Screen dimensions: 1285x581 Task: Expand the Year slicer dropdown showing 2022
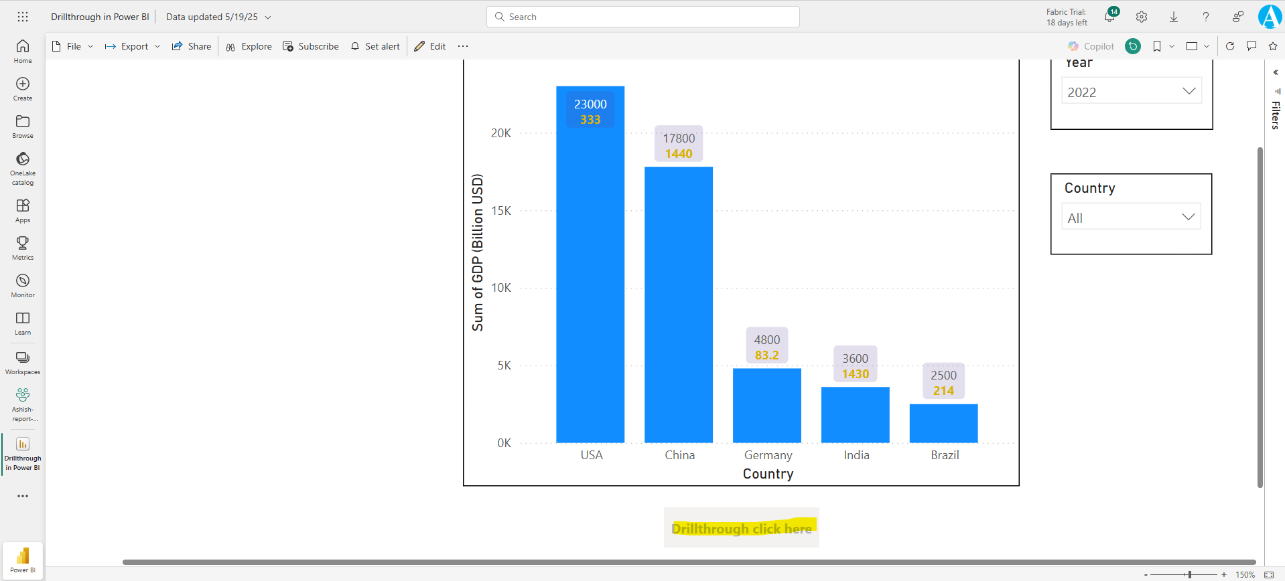click(1132, 92)
